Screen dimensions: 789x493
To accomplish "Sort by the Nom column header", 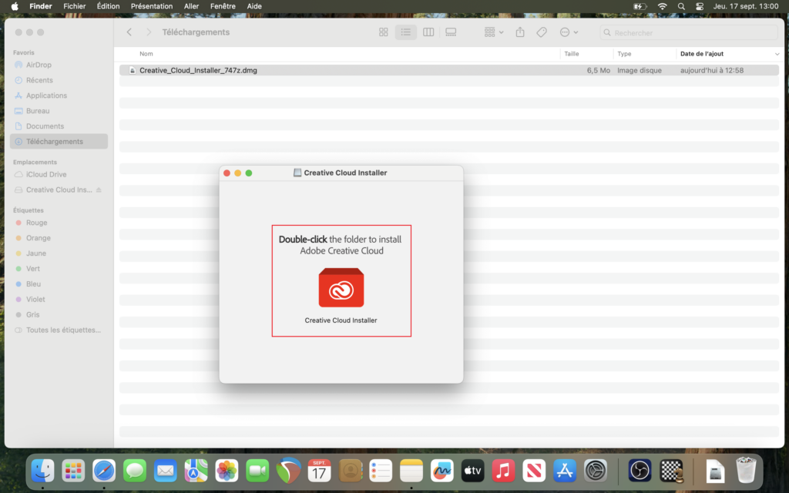I will tap(146, 54).
